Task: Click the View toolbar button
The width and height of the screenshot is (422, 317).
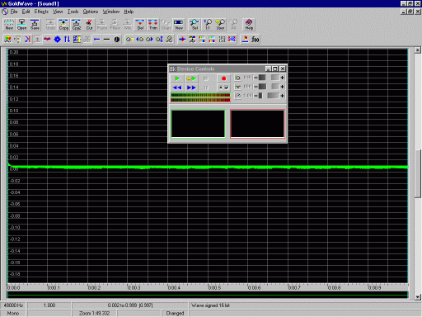Action: click(179, 25)
